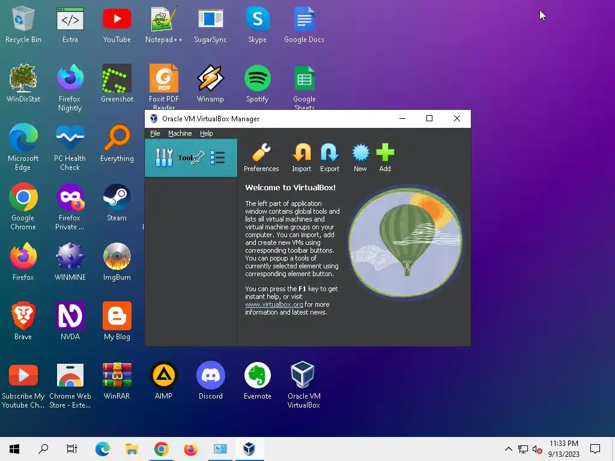Select the NVDA desktop icon
This screenshot has width=615, height=461.
coord(70,321)
